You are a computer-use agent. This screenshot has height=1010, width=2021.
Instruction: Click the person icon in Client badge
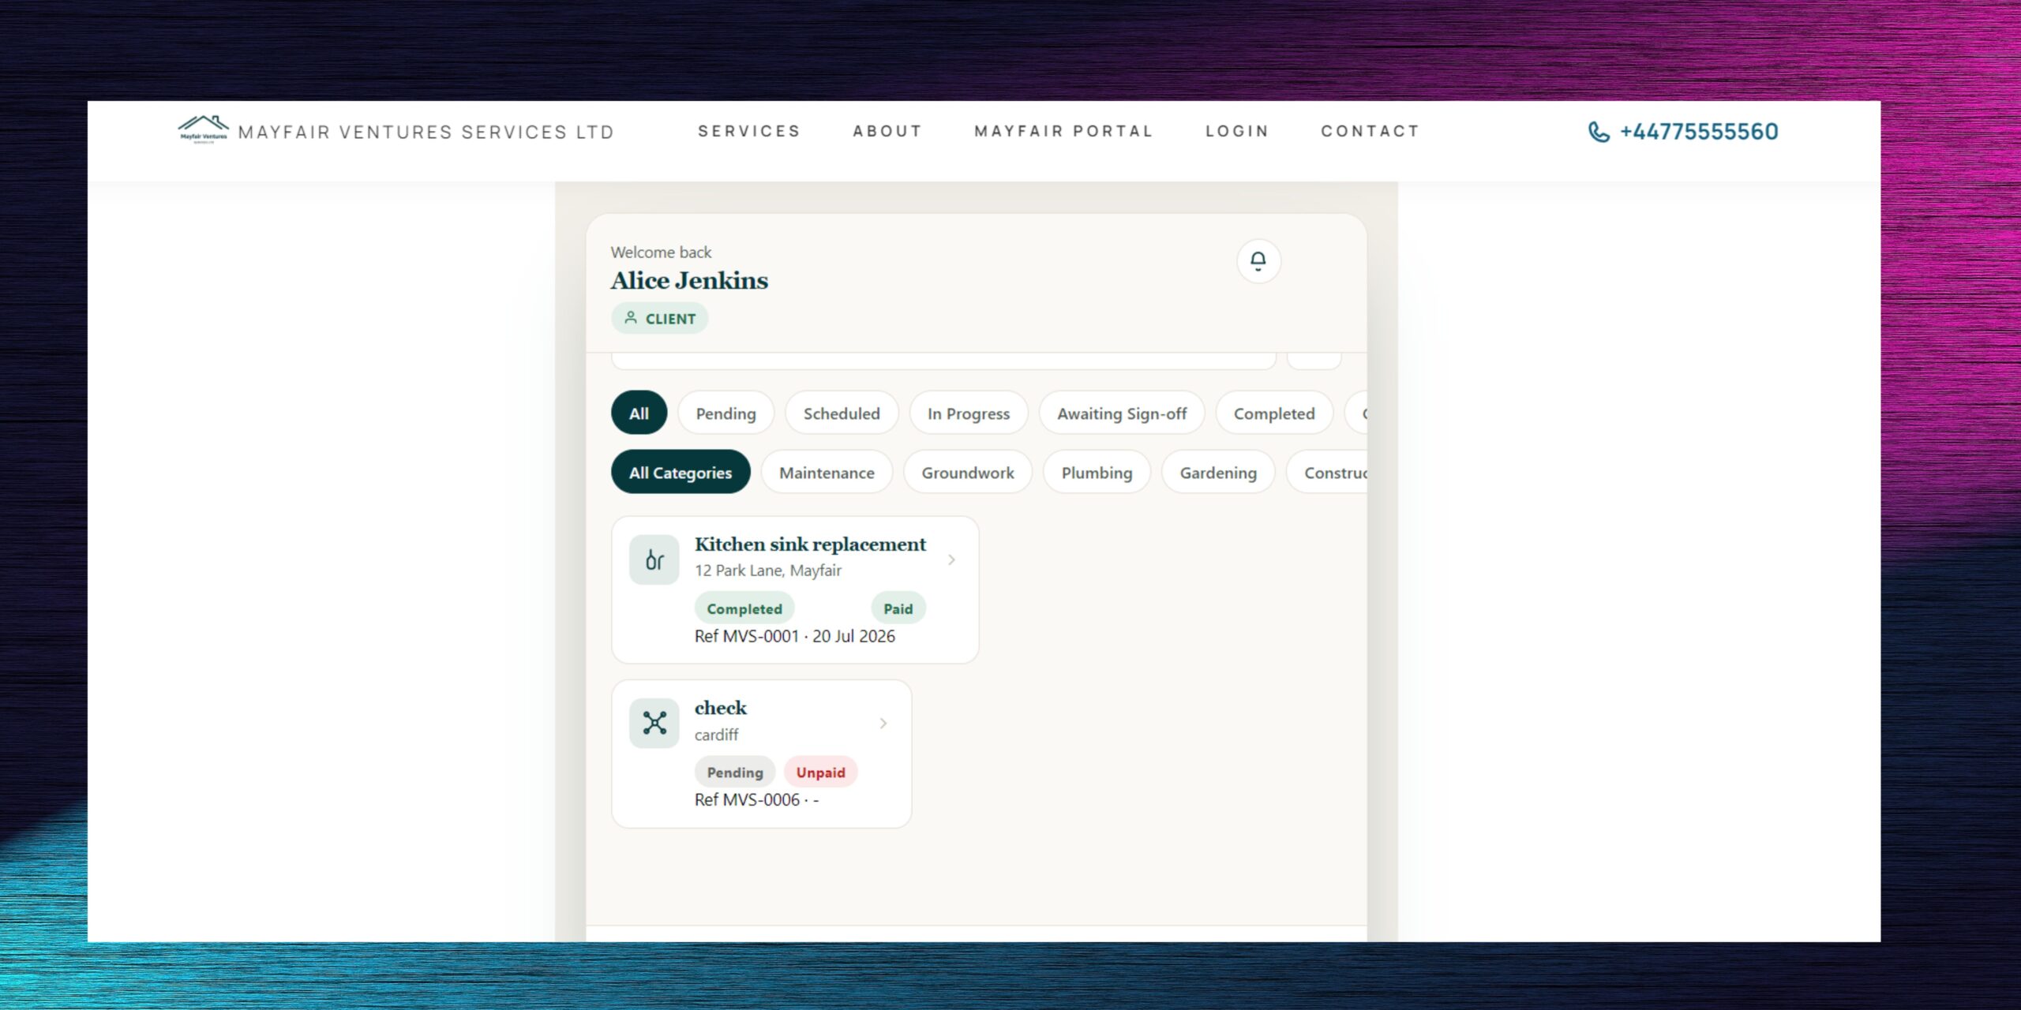tap(631, 318)
